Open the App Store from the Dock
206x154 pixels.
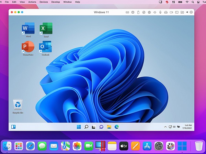point(147,146)
